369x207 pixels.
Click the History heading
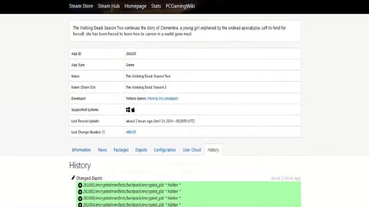[80, 166]
